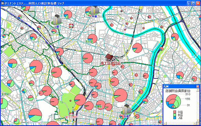The width and height of the screenshot is (201, 126).
Task: Close the 凡例 legend panel
Action: click(198, 86)
